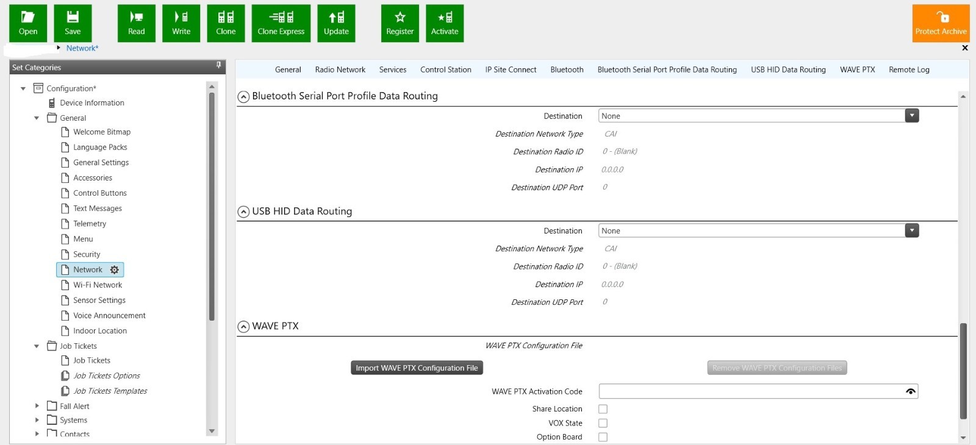The height and width of the screenshot is (445, 976).
Task: Click the Write to radio icon
Action: [x=181, y=23]
